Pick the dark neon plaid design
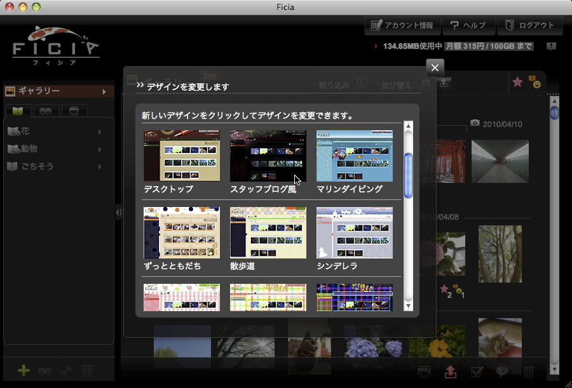The image size is (572, 388). click(355, 298)
